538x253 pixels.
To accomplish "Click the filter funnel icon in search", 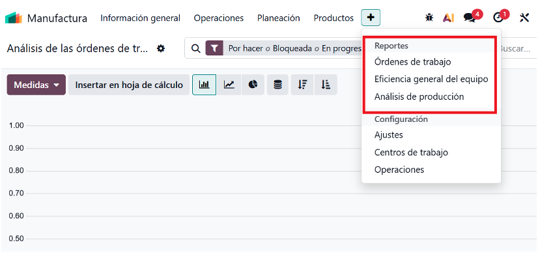I will (x=214, y=48).
